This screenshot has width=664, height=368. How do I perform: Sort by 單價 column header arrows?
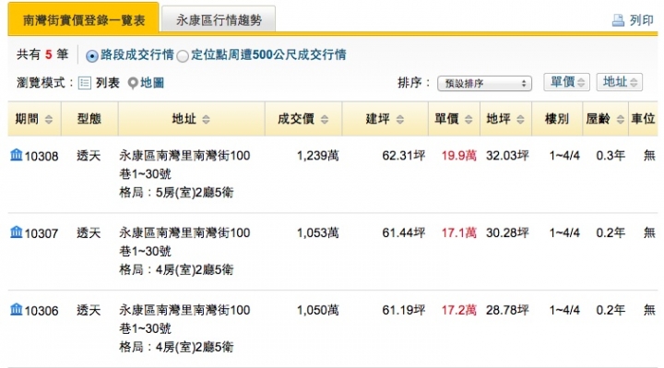468,119
